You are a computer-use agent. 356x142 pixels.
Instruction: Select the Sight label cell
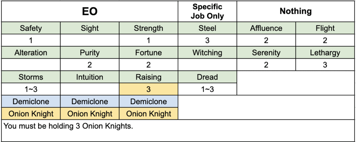[90, 28]
